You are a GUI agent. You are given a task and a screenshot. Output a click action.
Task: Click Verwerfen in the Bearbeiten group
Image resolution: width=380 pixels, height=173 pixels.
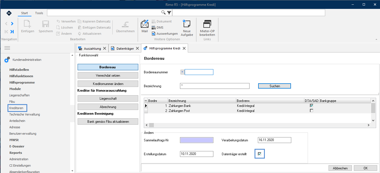[x=66, y=21]
